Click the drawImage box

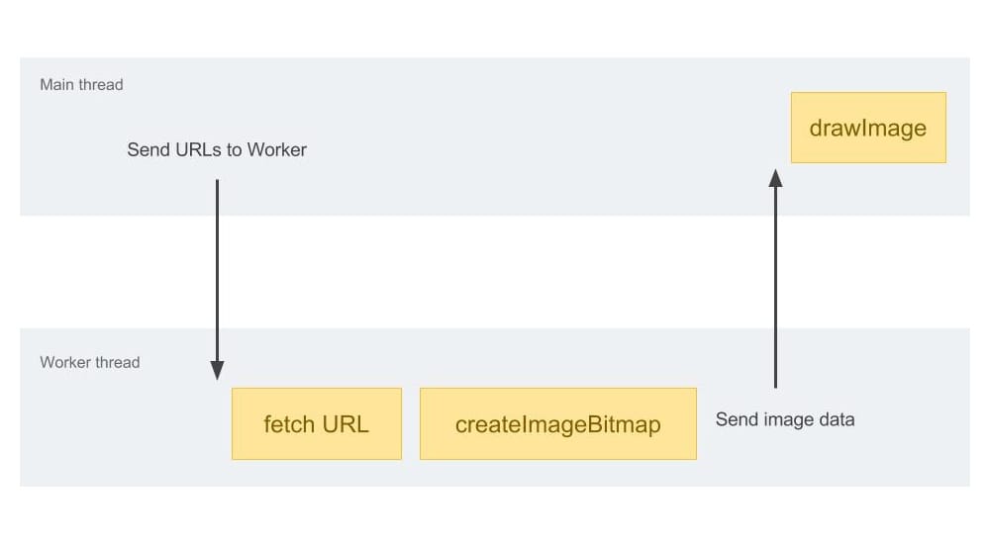[868, 128]
